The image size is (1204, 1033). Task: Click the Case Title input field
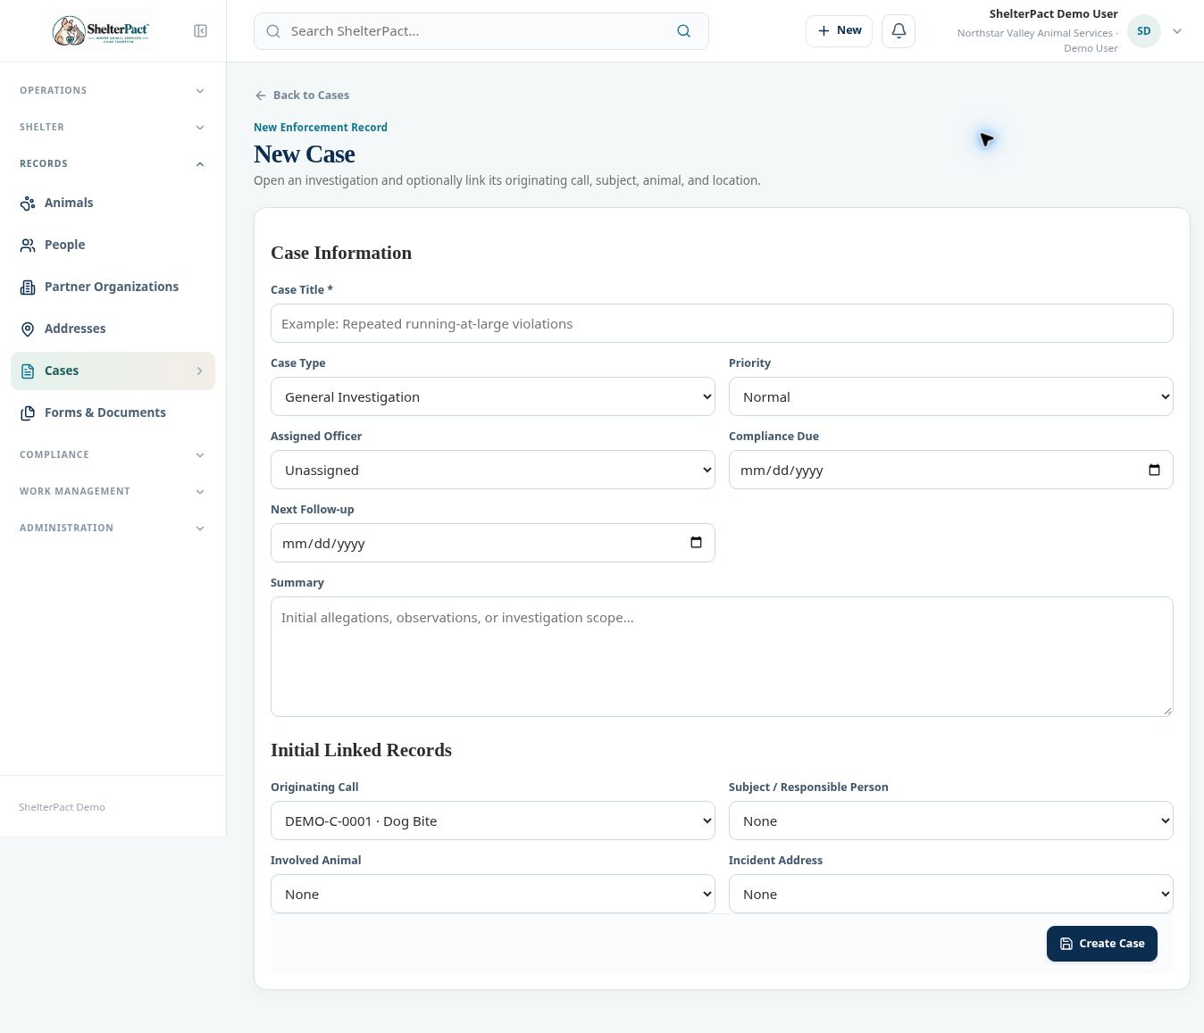click(722, 323)
